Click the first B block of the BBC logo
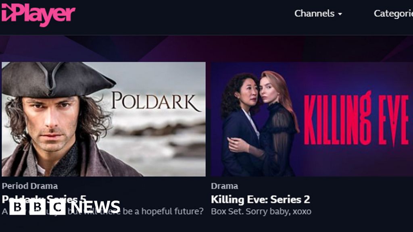This screenshot has width=413, height=232. tap(17, 207)
